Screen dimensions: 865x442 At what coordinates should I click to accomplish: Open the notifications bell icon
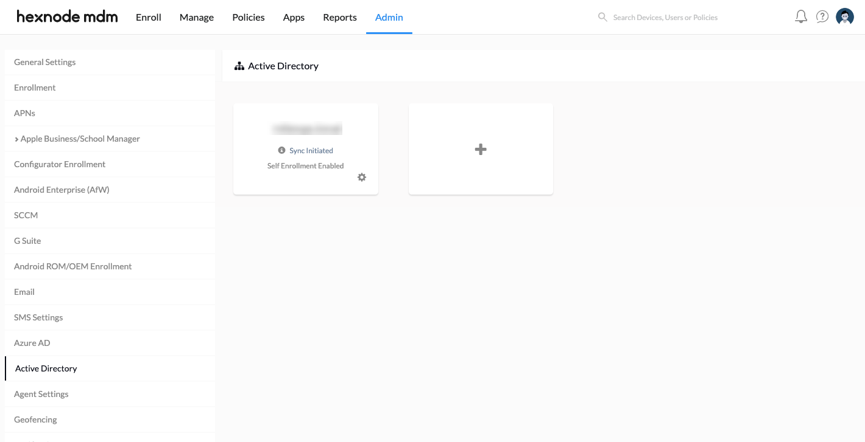pos(801,17)
